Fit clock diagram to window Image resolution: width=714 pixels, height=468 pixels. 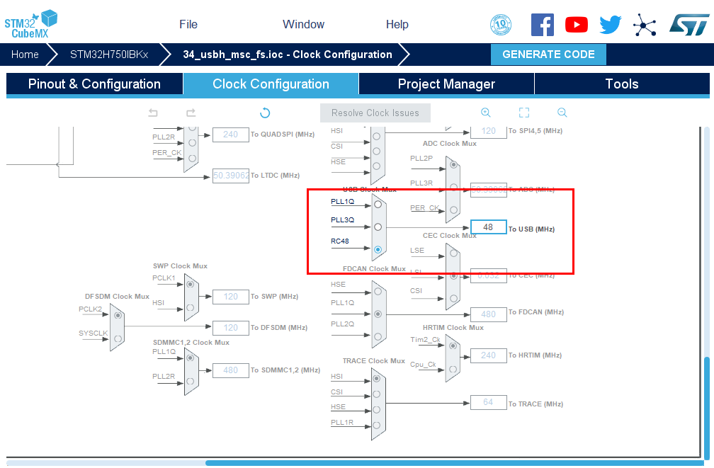(524, 113)
